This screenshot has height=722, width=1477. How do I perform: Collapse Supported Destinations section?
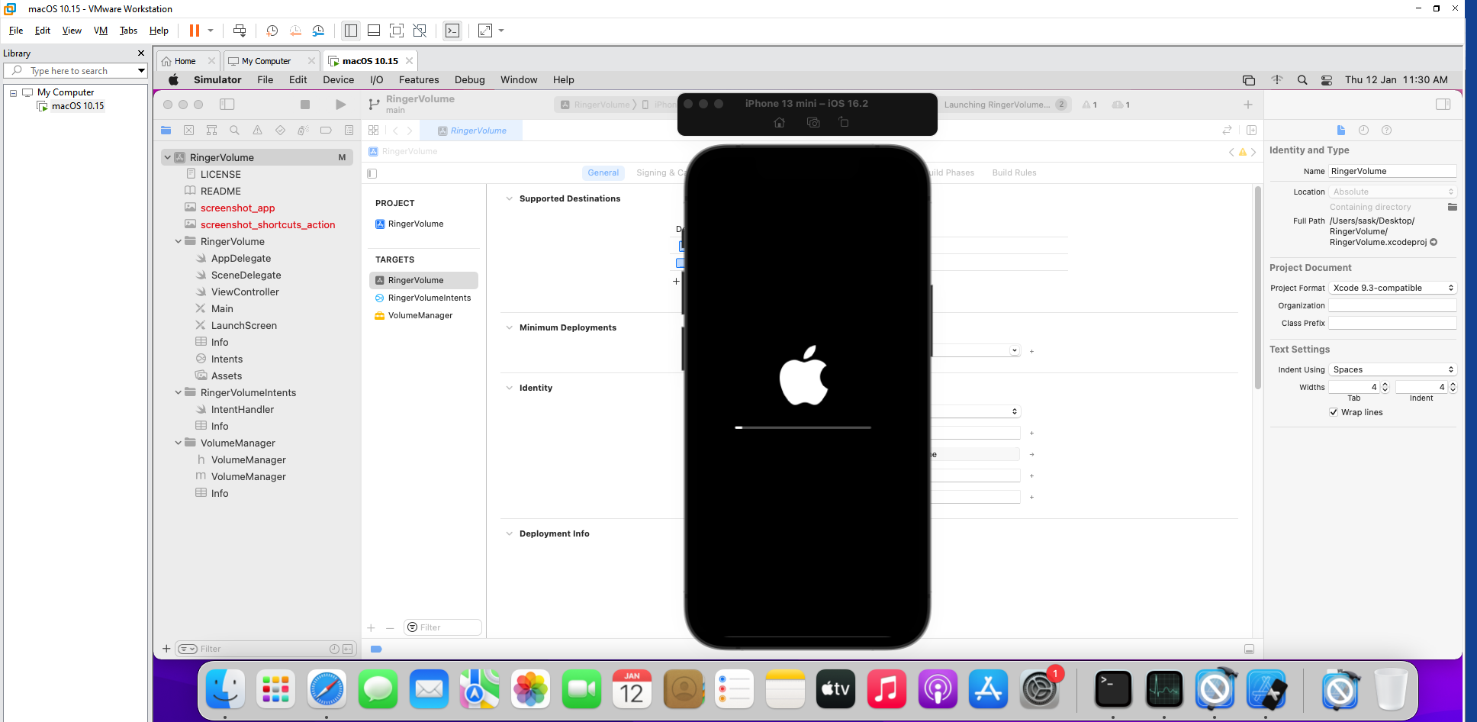[x=510, y=198]
